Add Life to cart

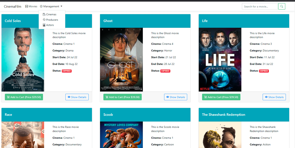tap(221, 97)
